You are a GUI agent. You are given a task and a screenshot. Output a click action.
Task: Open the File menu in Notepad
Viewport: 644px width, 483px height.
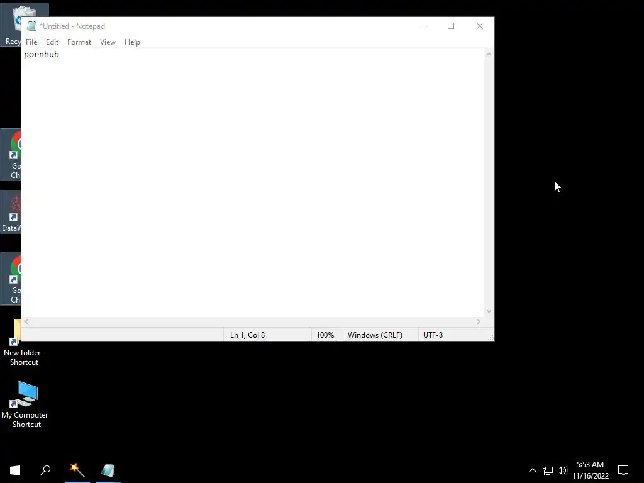pos(31,42)
